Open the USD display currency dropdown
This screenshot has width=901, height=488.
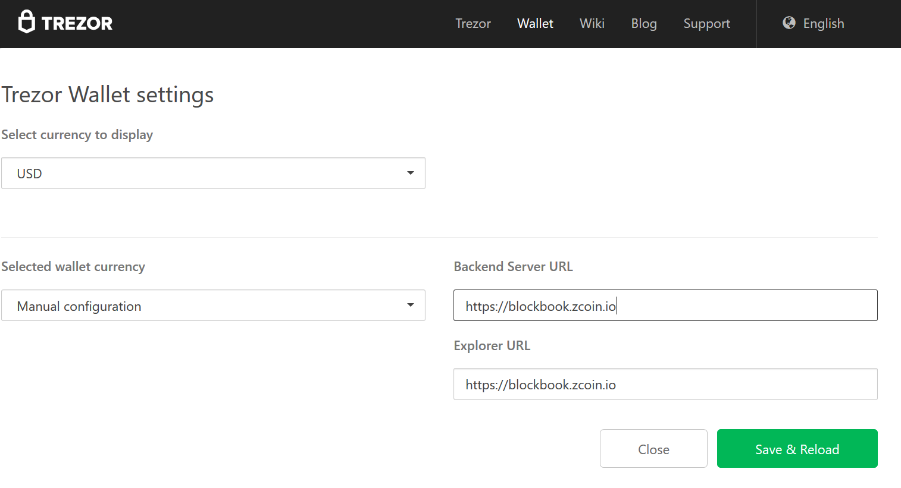point(213,173)
